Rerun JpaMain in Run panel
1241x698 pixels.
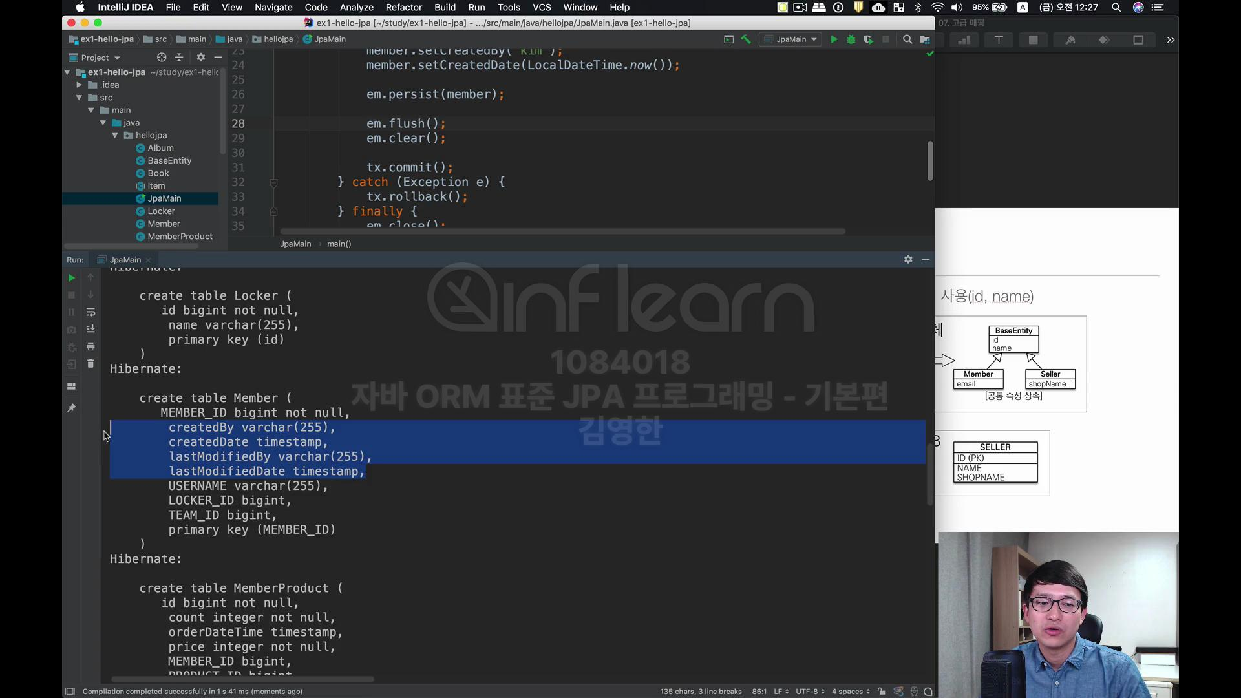pos(71,278)
